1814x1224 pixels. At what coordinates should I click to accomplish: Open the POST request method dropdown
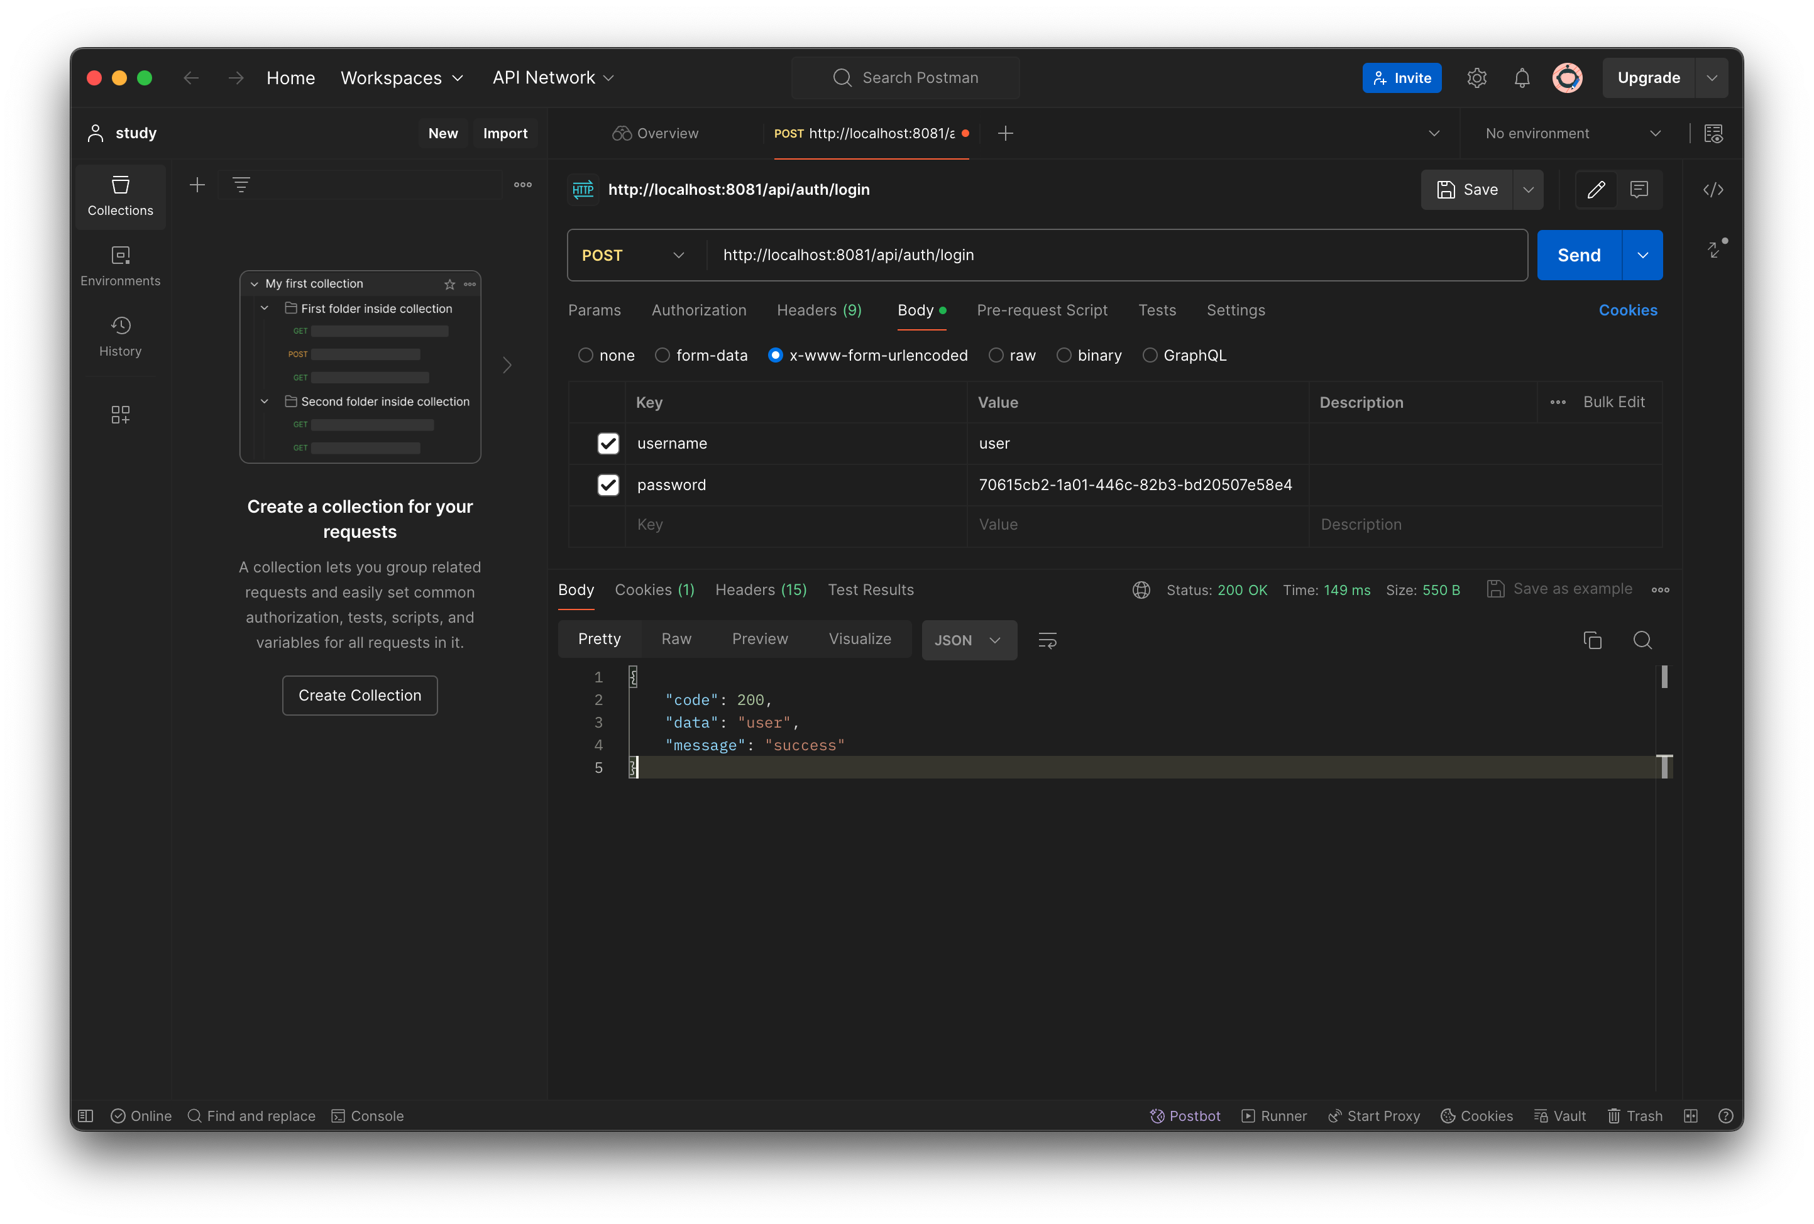pyautogui.click(x=633, y=255)
